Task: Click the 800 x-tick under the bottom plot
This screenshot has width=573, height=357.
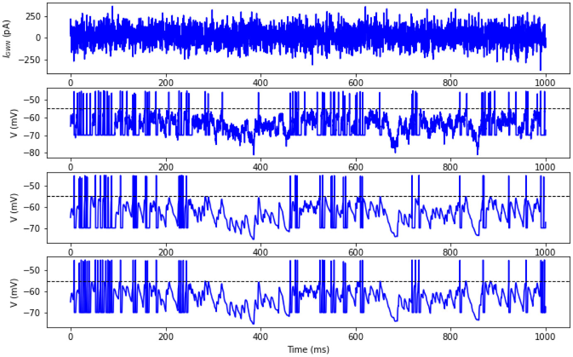Action: tap(451, 336)
